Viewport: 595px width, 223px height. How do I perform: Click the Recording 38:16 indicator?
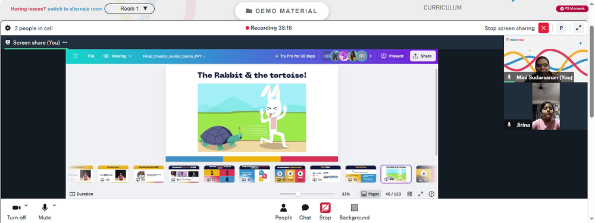(269, 28)
